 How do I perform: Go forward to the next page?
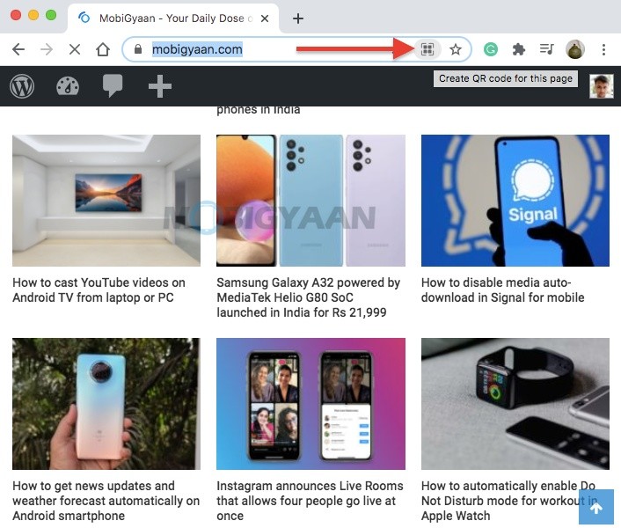[x=47, y=49]
